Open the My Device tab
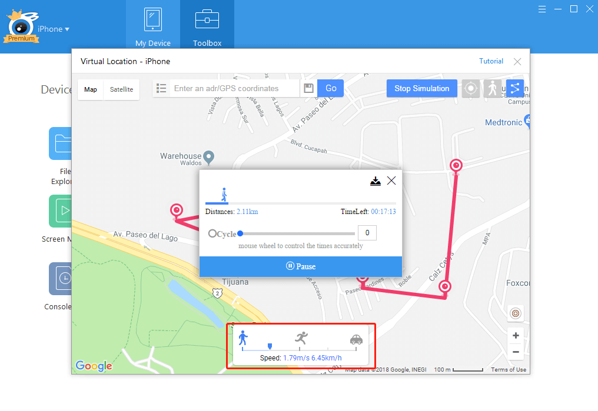 tap(153, 26)
